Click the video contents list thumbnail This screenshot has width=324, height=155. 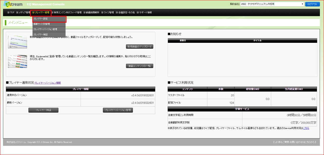coord(17,61)
